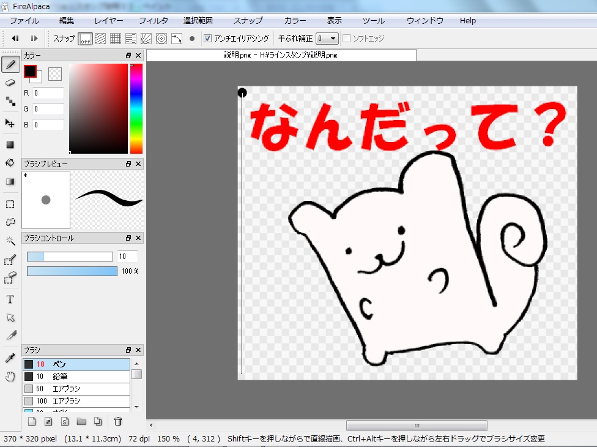Select the Bucket fill tool
Image resolution: width=597 pixels, height=447 pixels.
coord(10,162)
